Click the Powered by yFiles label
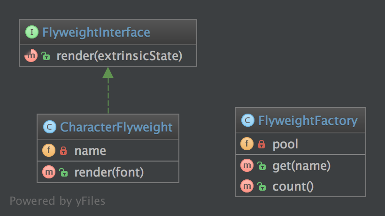Screen dimensions: 385x216 tap(57, 201)
